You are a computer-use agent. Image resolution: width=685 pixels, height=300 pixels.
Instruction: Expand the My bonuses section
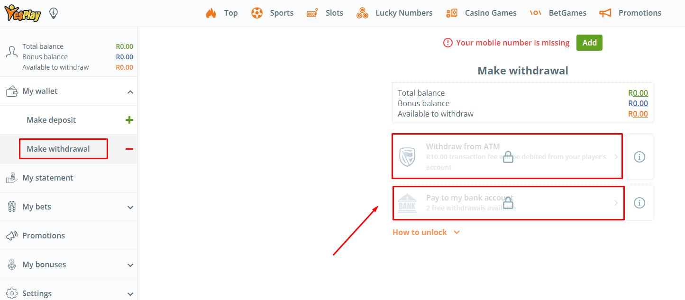[x=130, y=265]
